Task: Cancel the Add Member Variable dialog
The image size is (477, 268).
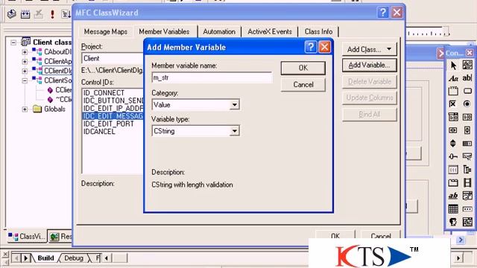Action: point(303,84)
